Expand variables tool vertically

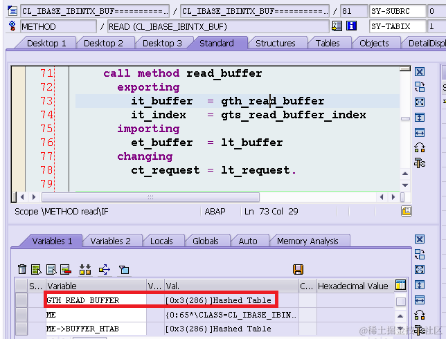tap(420, 285)
